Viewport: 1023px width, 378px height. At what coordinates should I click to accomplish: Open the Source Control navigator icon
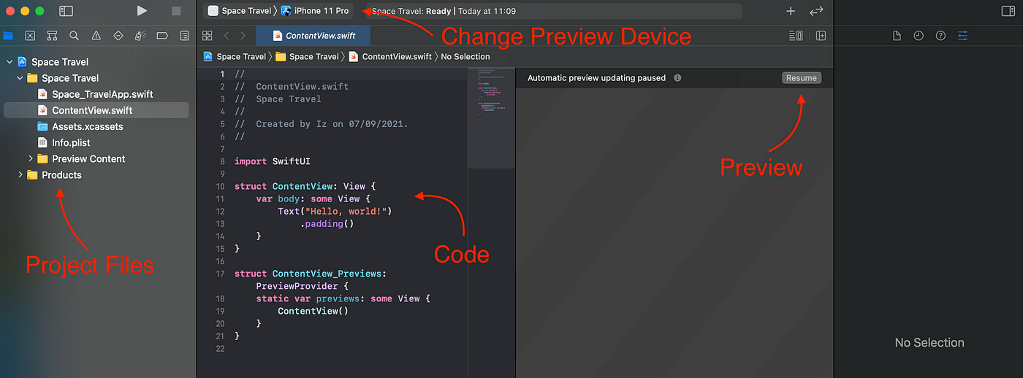tap(30, 35)
